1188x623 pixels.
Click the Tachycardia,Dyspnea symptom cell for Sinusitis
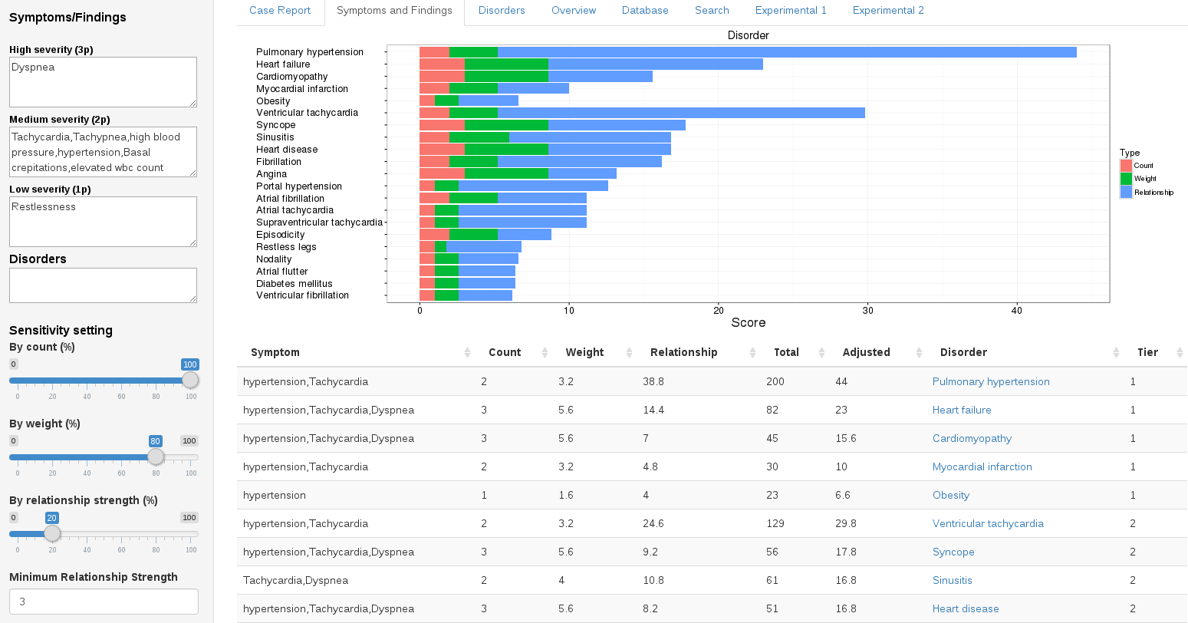pyautogui.click(x=295, y=581)
